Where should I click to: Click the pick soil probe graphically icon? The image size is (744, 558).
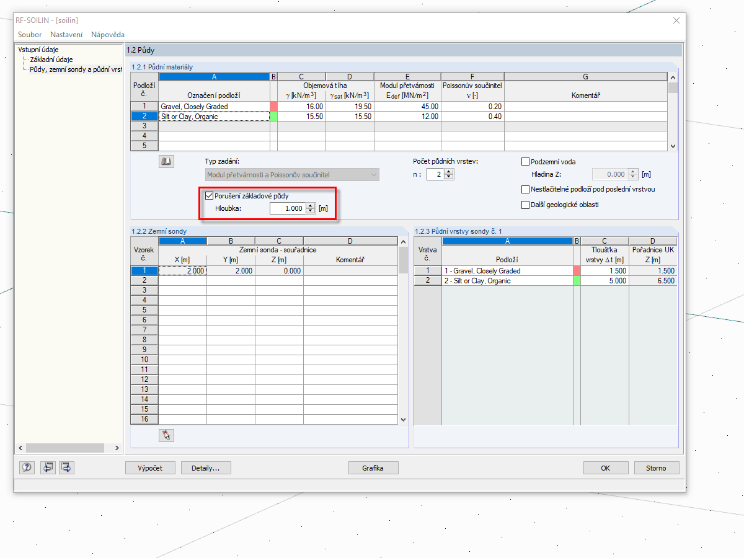tap(166, 435)
